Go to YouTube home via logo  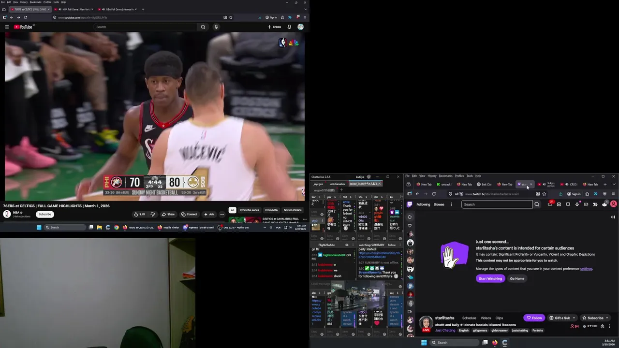[23, 27]
